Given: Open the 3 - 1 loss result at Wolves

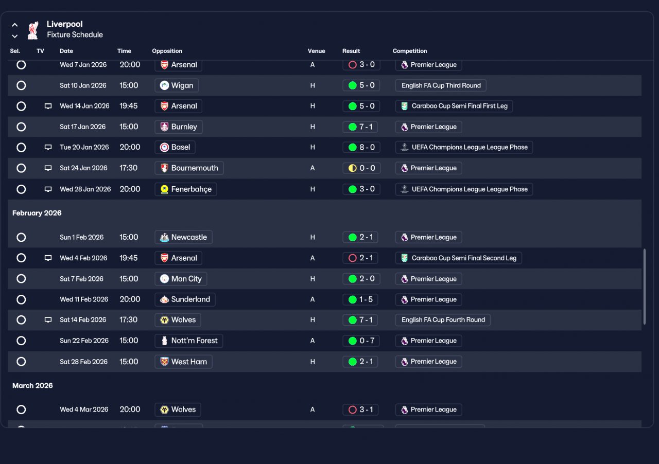Looking at the screenshot, I should point(361,409).
